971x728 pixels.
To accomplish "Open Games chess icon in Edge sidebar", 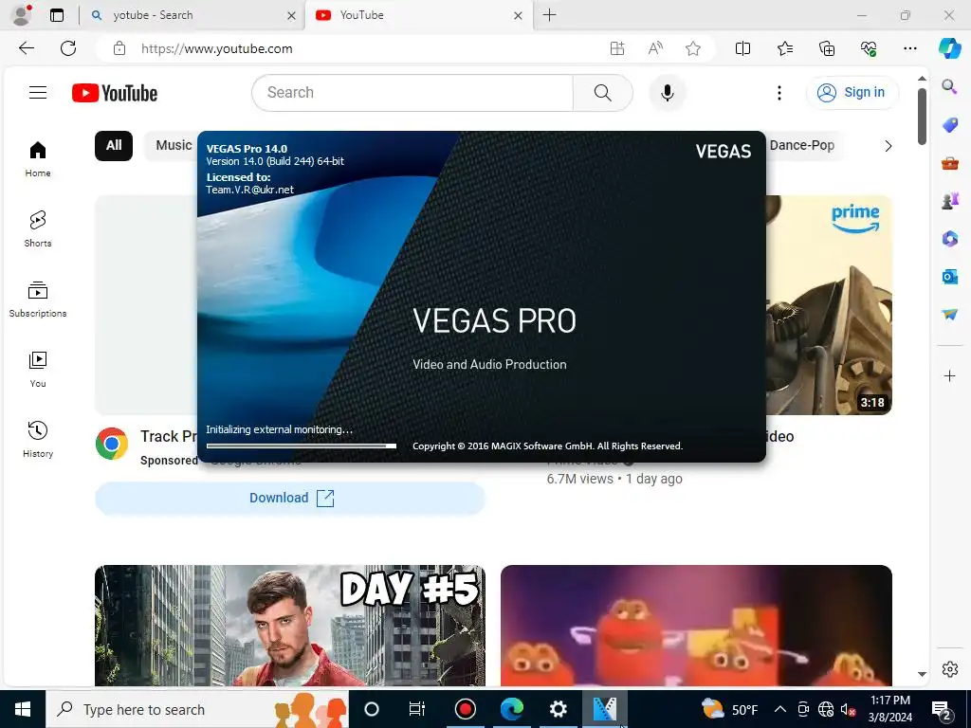I will pyautogui.click(x=949, y=201).
